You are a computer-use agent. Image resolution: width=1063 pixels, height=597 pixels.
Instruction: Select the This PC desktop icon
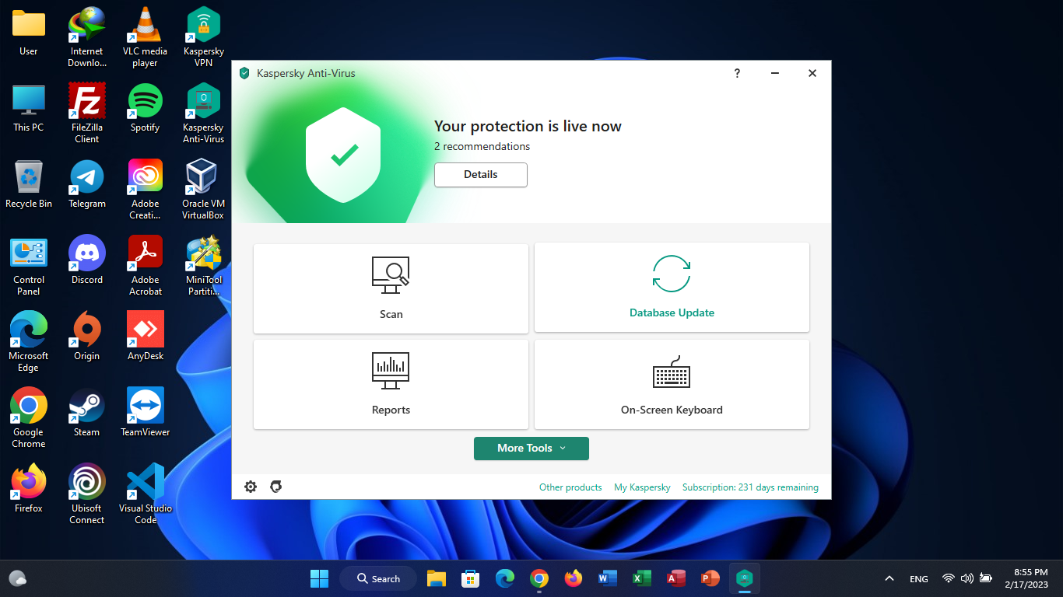pos(29,108)
